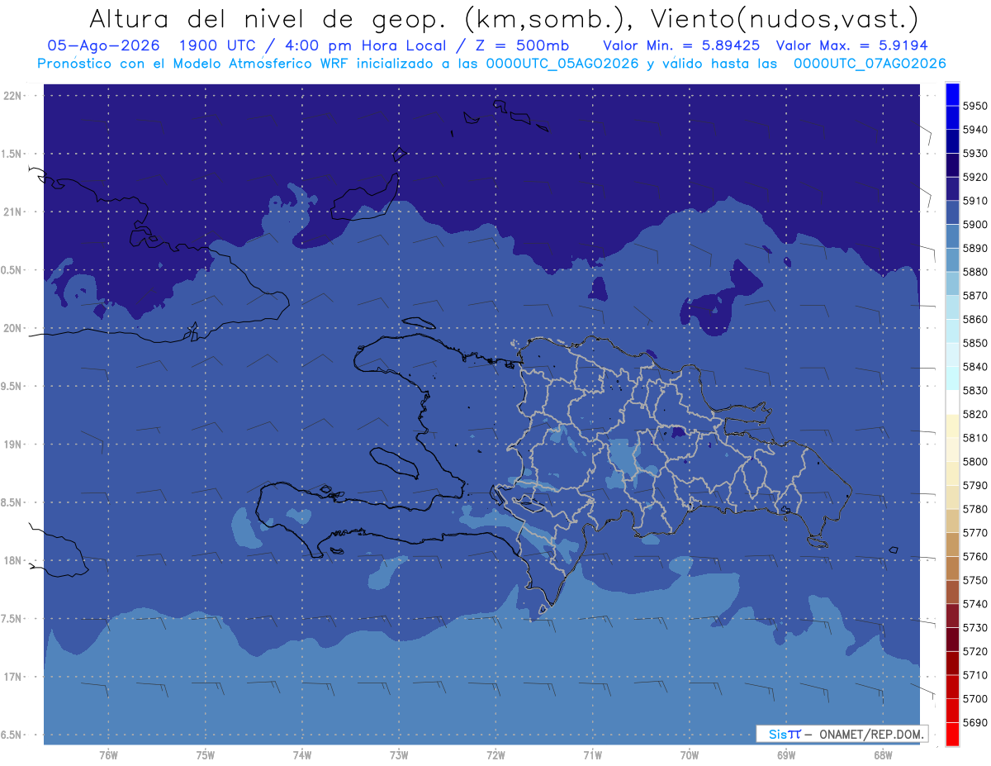This screenshot has width=991, height=766.
Task: Click the "20N" latitude axis label
Action: tap(12, 328)
